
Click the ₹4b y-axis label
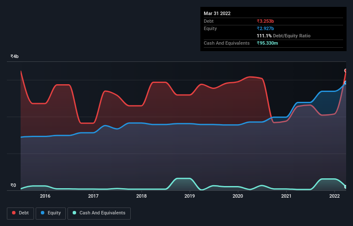(x=15, y=56)
